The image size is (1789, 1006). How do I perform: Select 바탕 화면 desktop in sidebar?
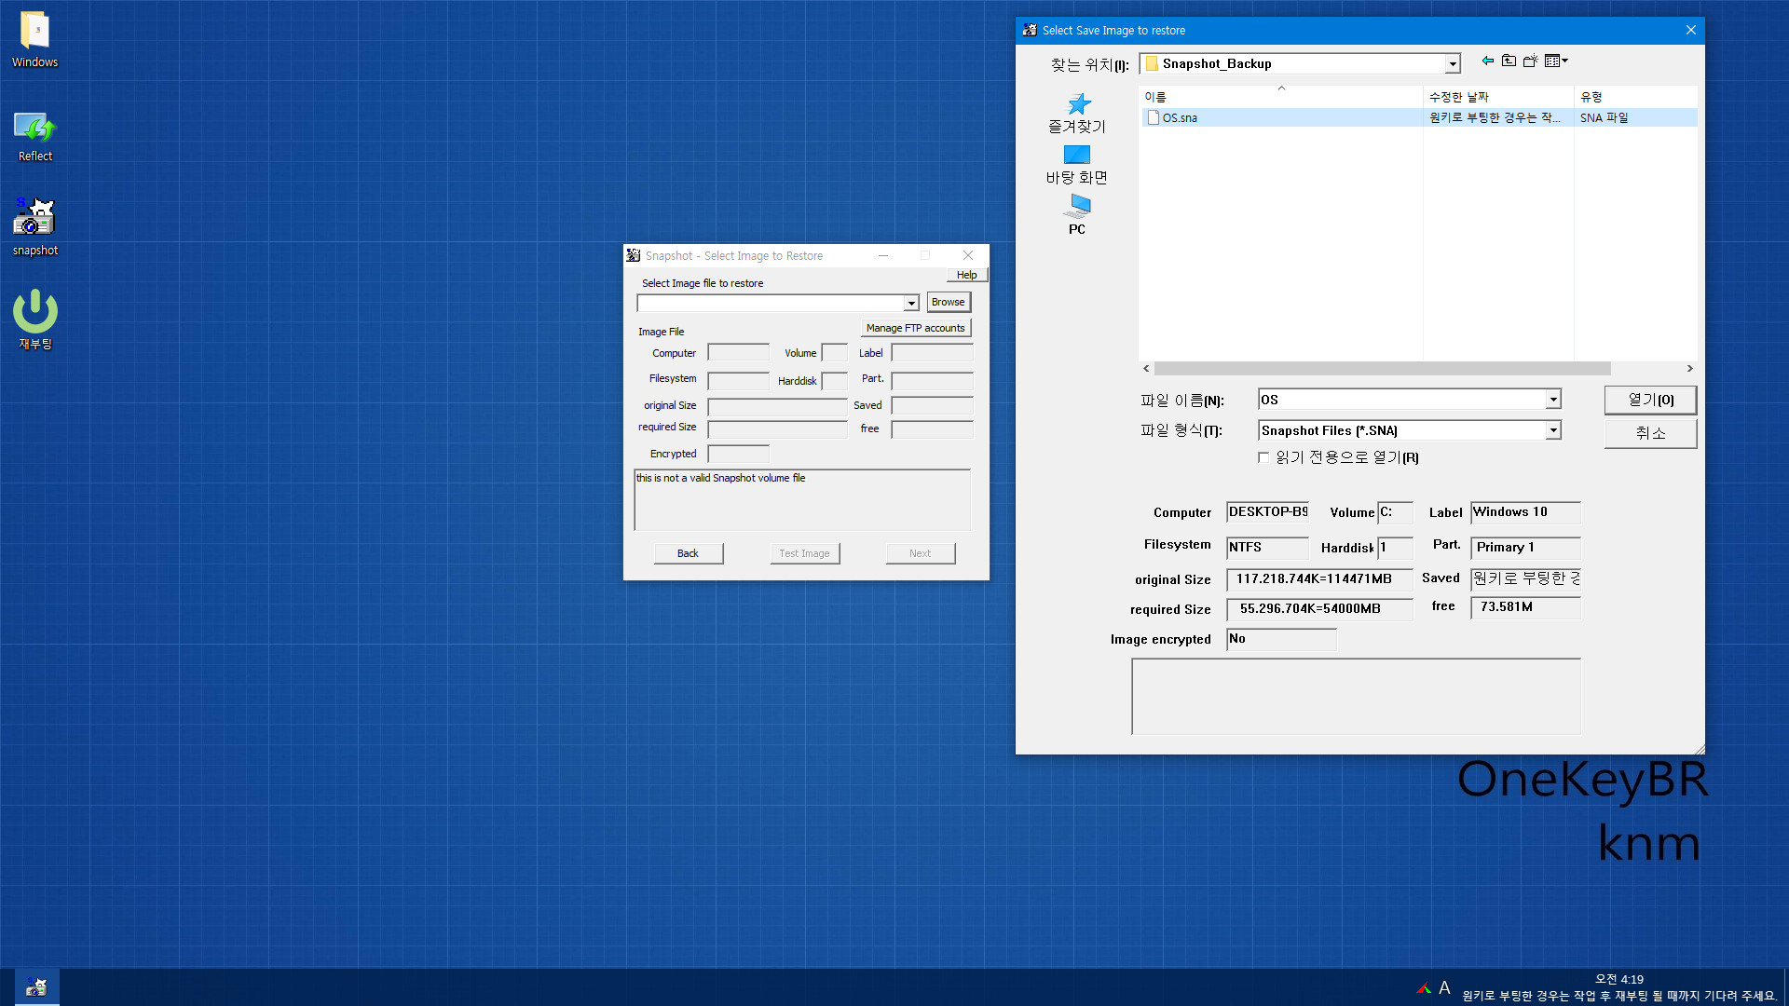[x=1077, y=165]
